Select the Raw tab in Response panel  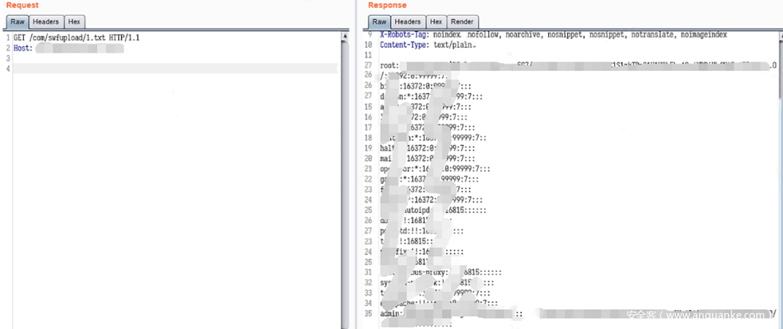pos(379,22)
